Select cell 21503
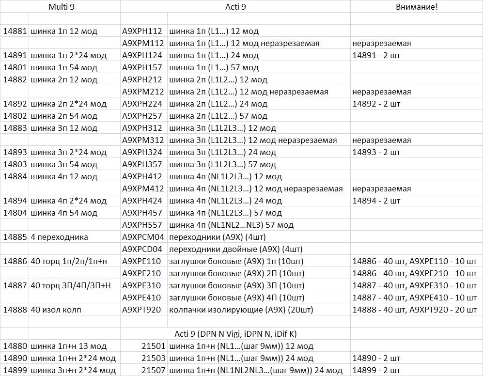 tap(144, 358)
